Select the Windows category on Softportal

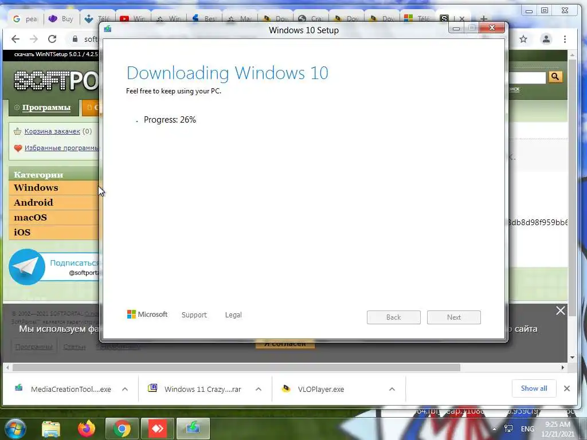(x=53, y=188)
